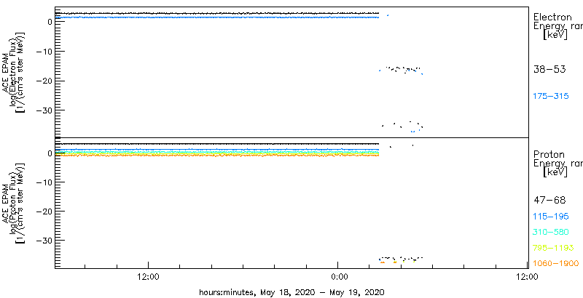Click the 1060-1900 proton energy label
The width and height of the screenshot is (583, 298).
pyautogui.click(x=556, y=264)
